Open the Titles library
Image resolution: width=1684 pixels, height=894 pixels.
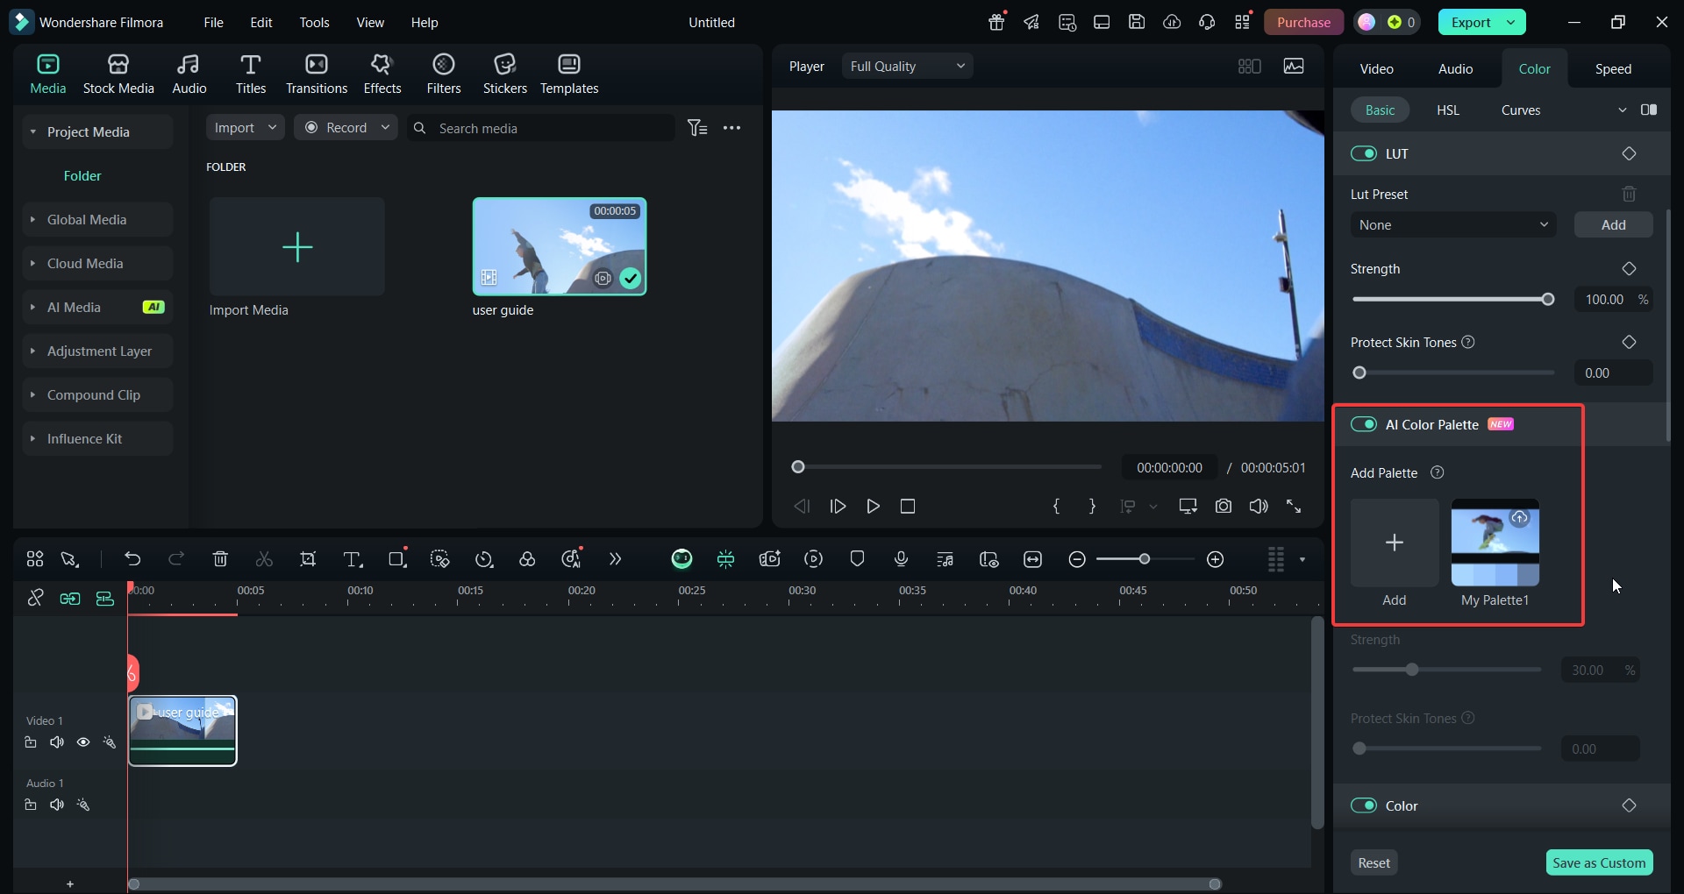[250, 74]
